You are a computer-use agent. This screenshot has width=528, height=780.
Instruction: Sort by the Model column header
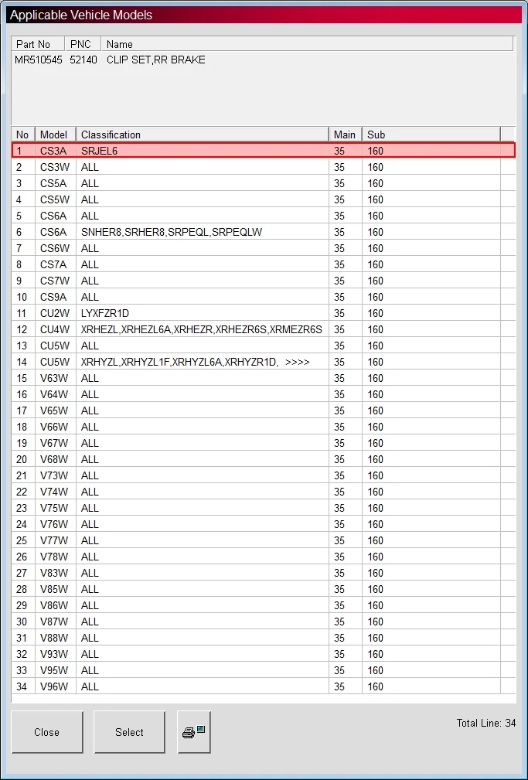tap(55, 135)
